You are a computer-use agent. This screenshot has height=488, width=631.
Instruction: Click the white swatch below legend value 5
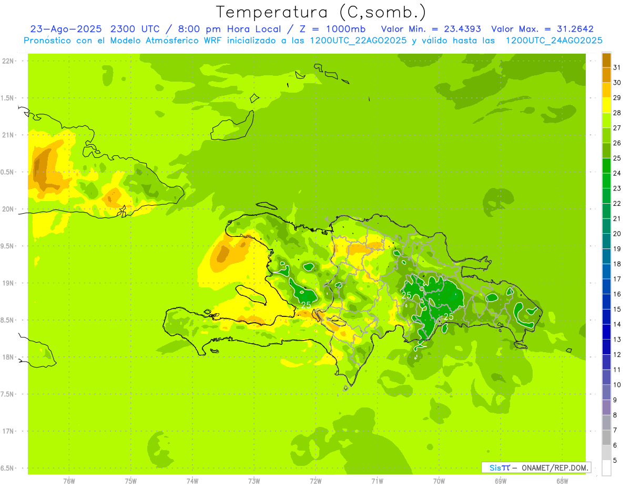click(606, 468)
